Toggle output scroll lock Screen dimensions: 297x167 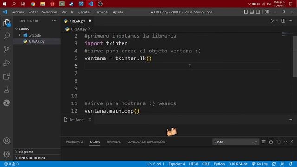tap(271, 142)
